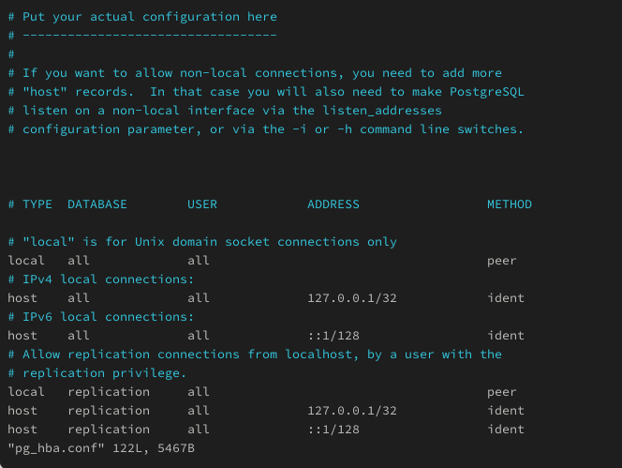This screenshot has width=622, height=468.
Task: Click 'ident' on the IPv6 host all row
Action: tap(506, 336)
